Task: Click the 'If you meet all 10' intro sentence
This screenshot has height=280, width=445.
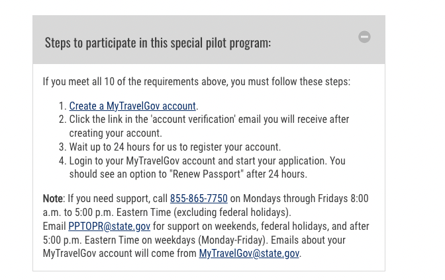Action: tap(196, 82)
